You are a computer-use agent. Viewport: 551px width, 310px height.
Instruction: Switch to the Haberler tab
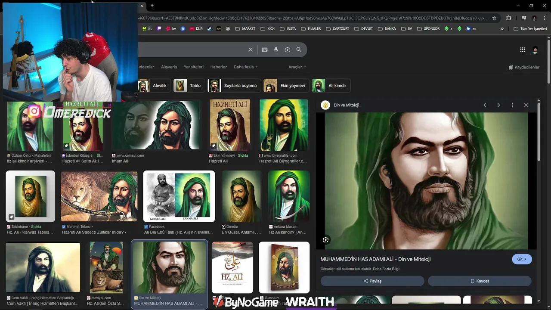tap(218, 67)
